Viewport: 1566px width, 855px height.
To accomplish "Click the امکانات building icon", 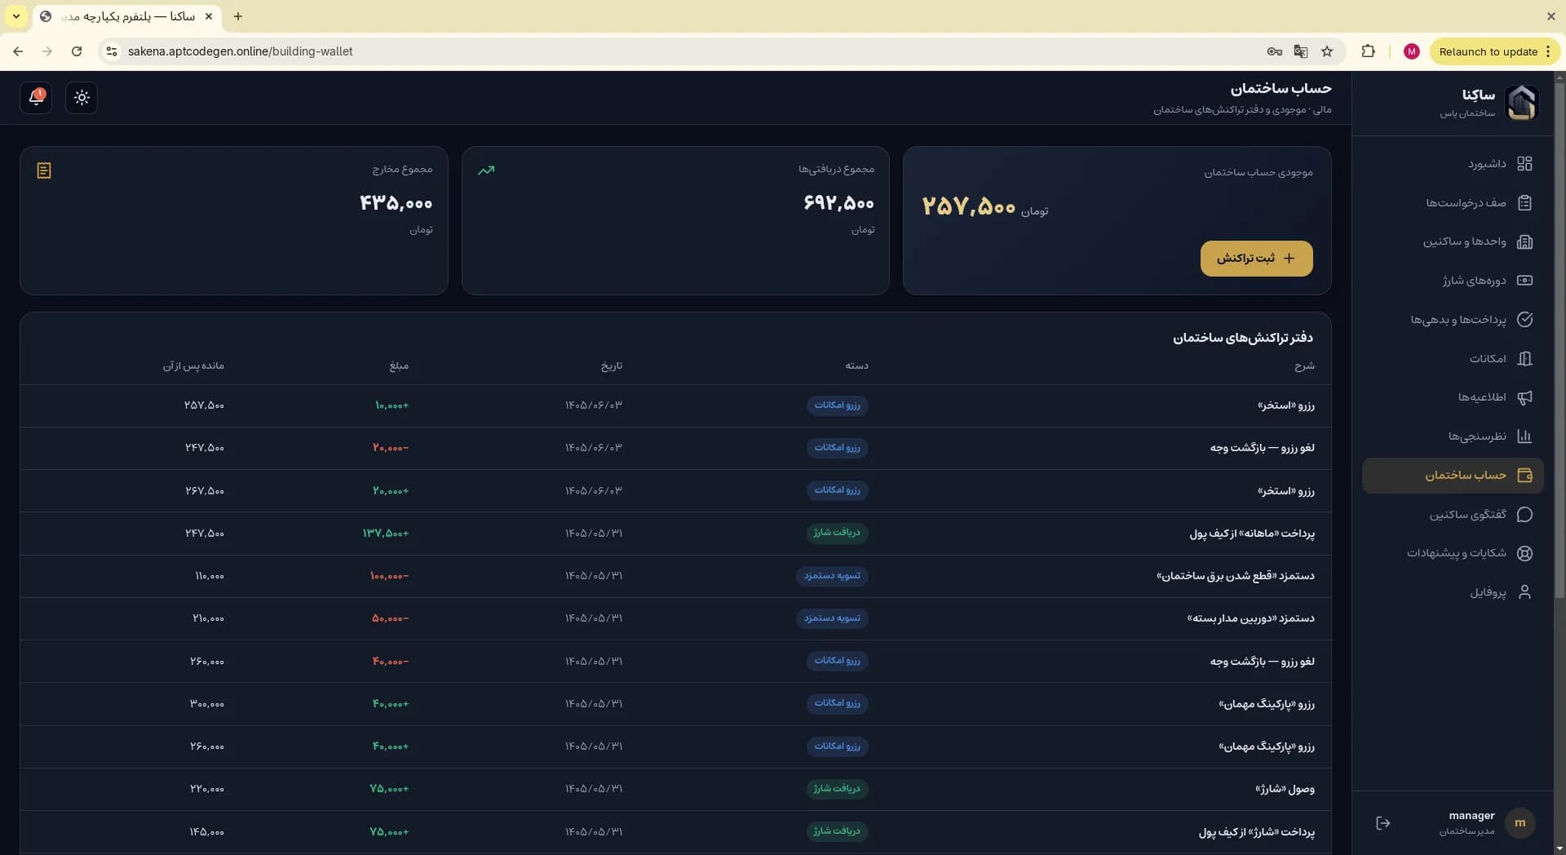I will (x=1524, y=359).
